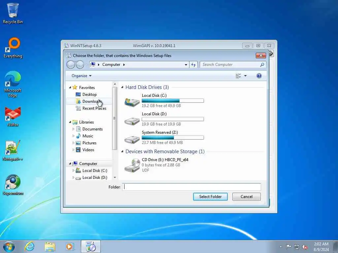
Task: Click the Change your view icon
Action: [x=238, y=76]
